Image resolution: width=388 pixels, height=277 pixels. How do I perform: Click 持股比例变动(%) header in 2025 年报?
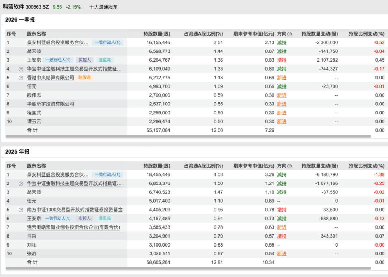click(366, 166)
